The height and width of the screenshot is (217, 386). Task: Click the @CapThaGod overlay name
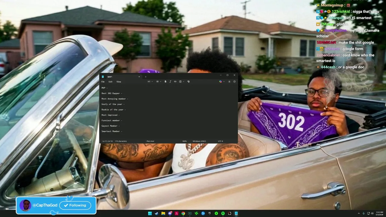pyautogui.click(x=45, y=205)
